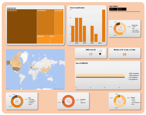Select EMG evaluation legend entry
The image size is (146, 115).
[x=134, y=73]
